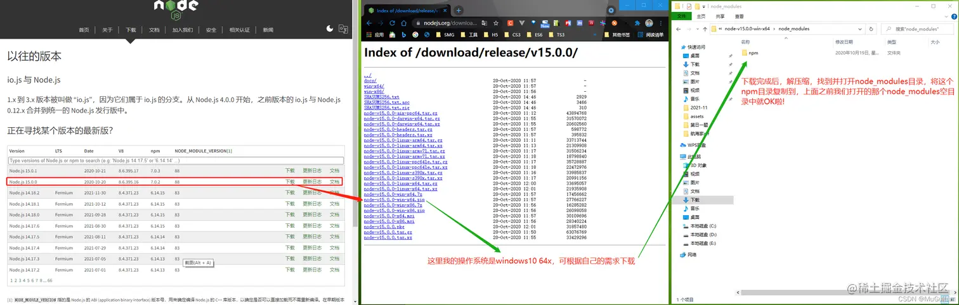Select the npm folder in Explorer
Screen dimensions: 959x305
[750, 53]
